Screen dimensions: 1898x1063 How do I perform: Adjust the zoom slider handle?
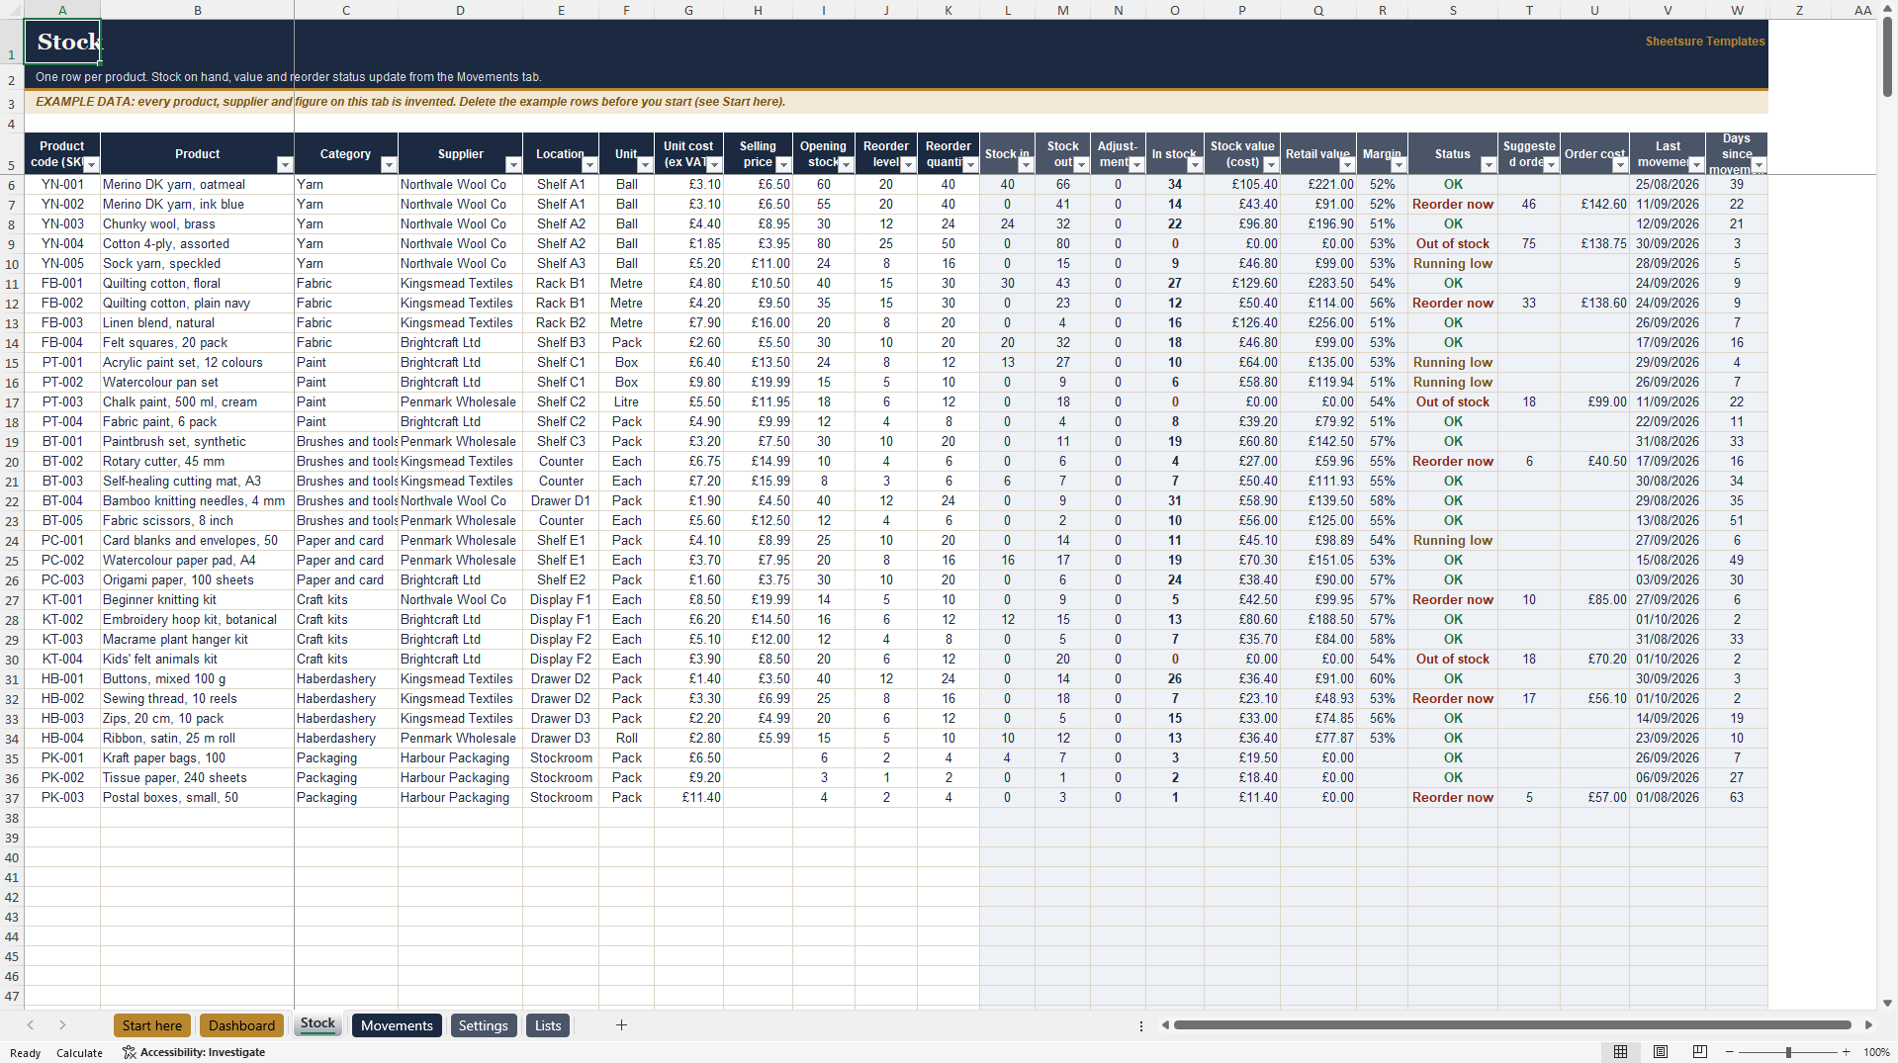(1788, 1052)
